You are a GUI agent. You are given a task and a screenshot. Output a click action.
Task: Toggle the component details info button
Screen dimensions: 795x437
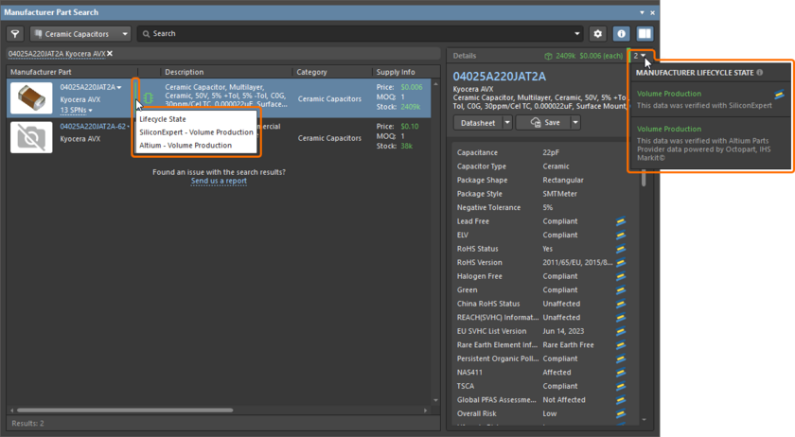(621, 34)
